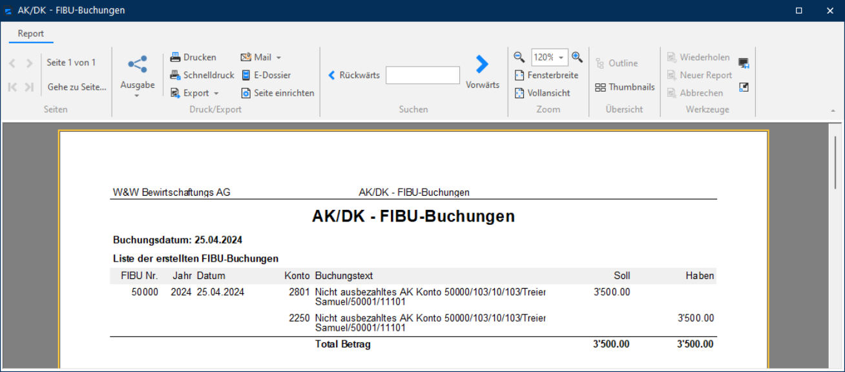Click the Export document icon
This screenshot has width=845, height=372.
pyautogui.click(x=175, y=93)
